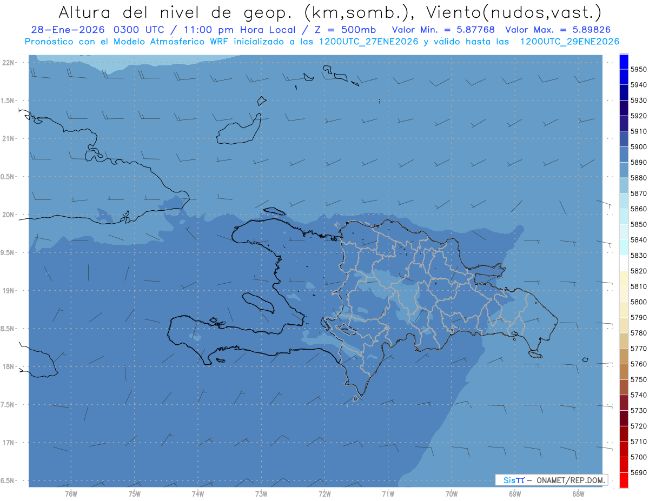This screenshot has width=649, height=501.
Task: Click the "Valor Min. = 5.87768" text
Action: pyautogui.click(x=443, y=30)
